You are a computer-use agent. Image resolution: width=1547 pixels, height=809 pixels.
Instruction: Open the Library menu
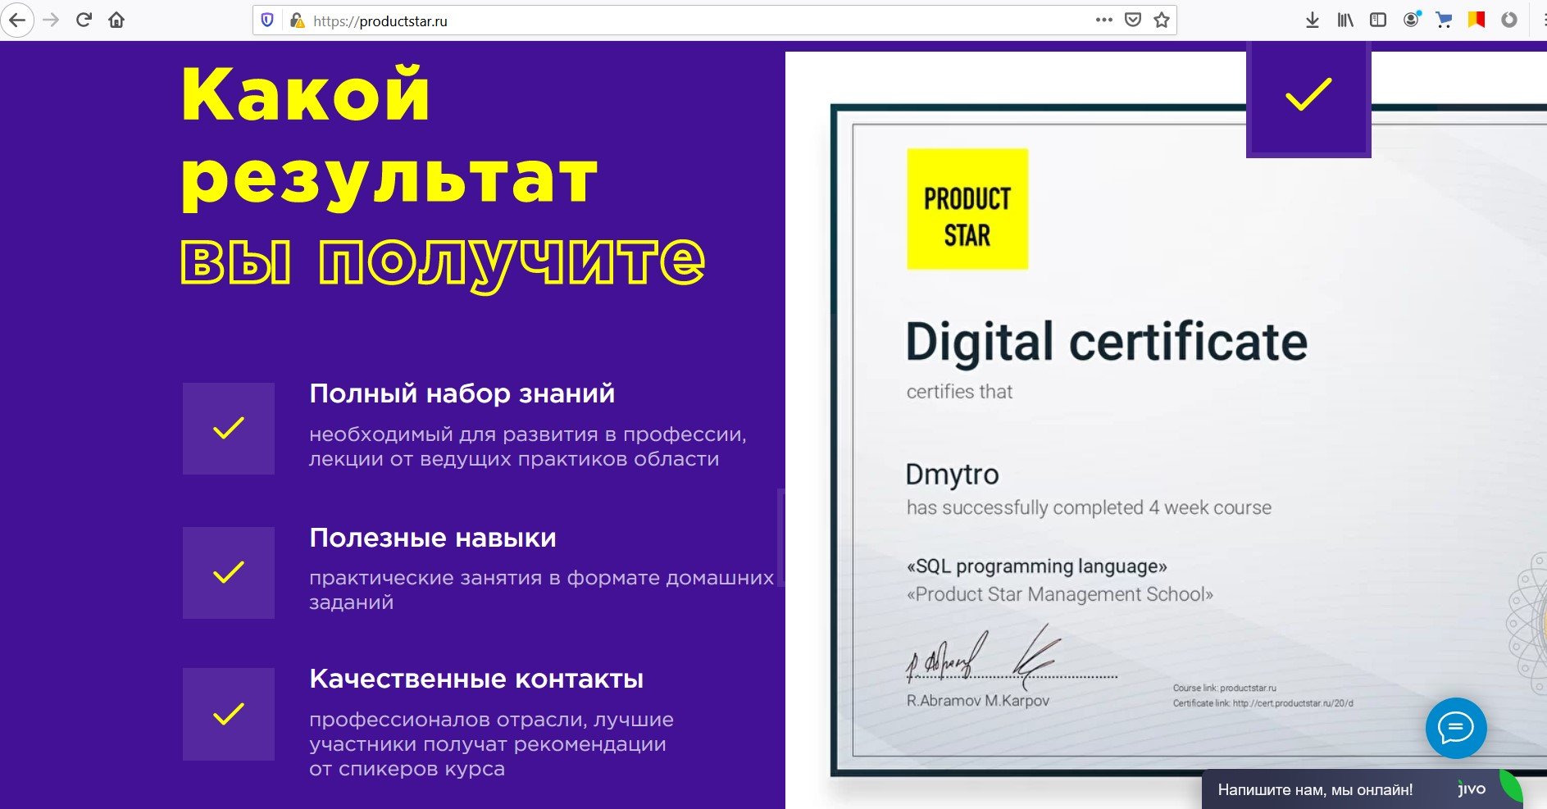tap(1345, 20)
